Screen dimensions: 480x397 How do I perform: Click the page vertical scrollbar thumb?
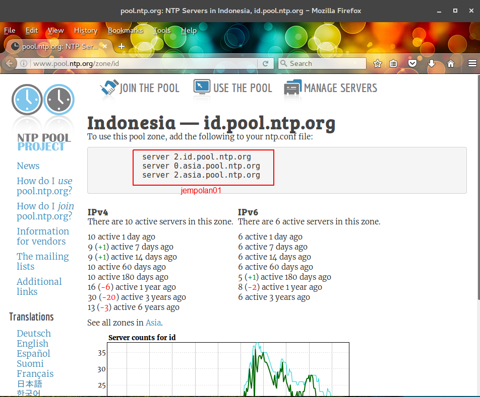(478, 186)
